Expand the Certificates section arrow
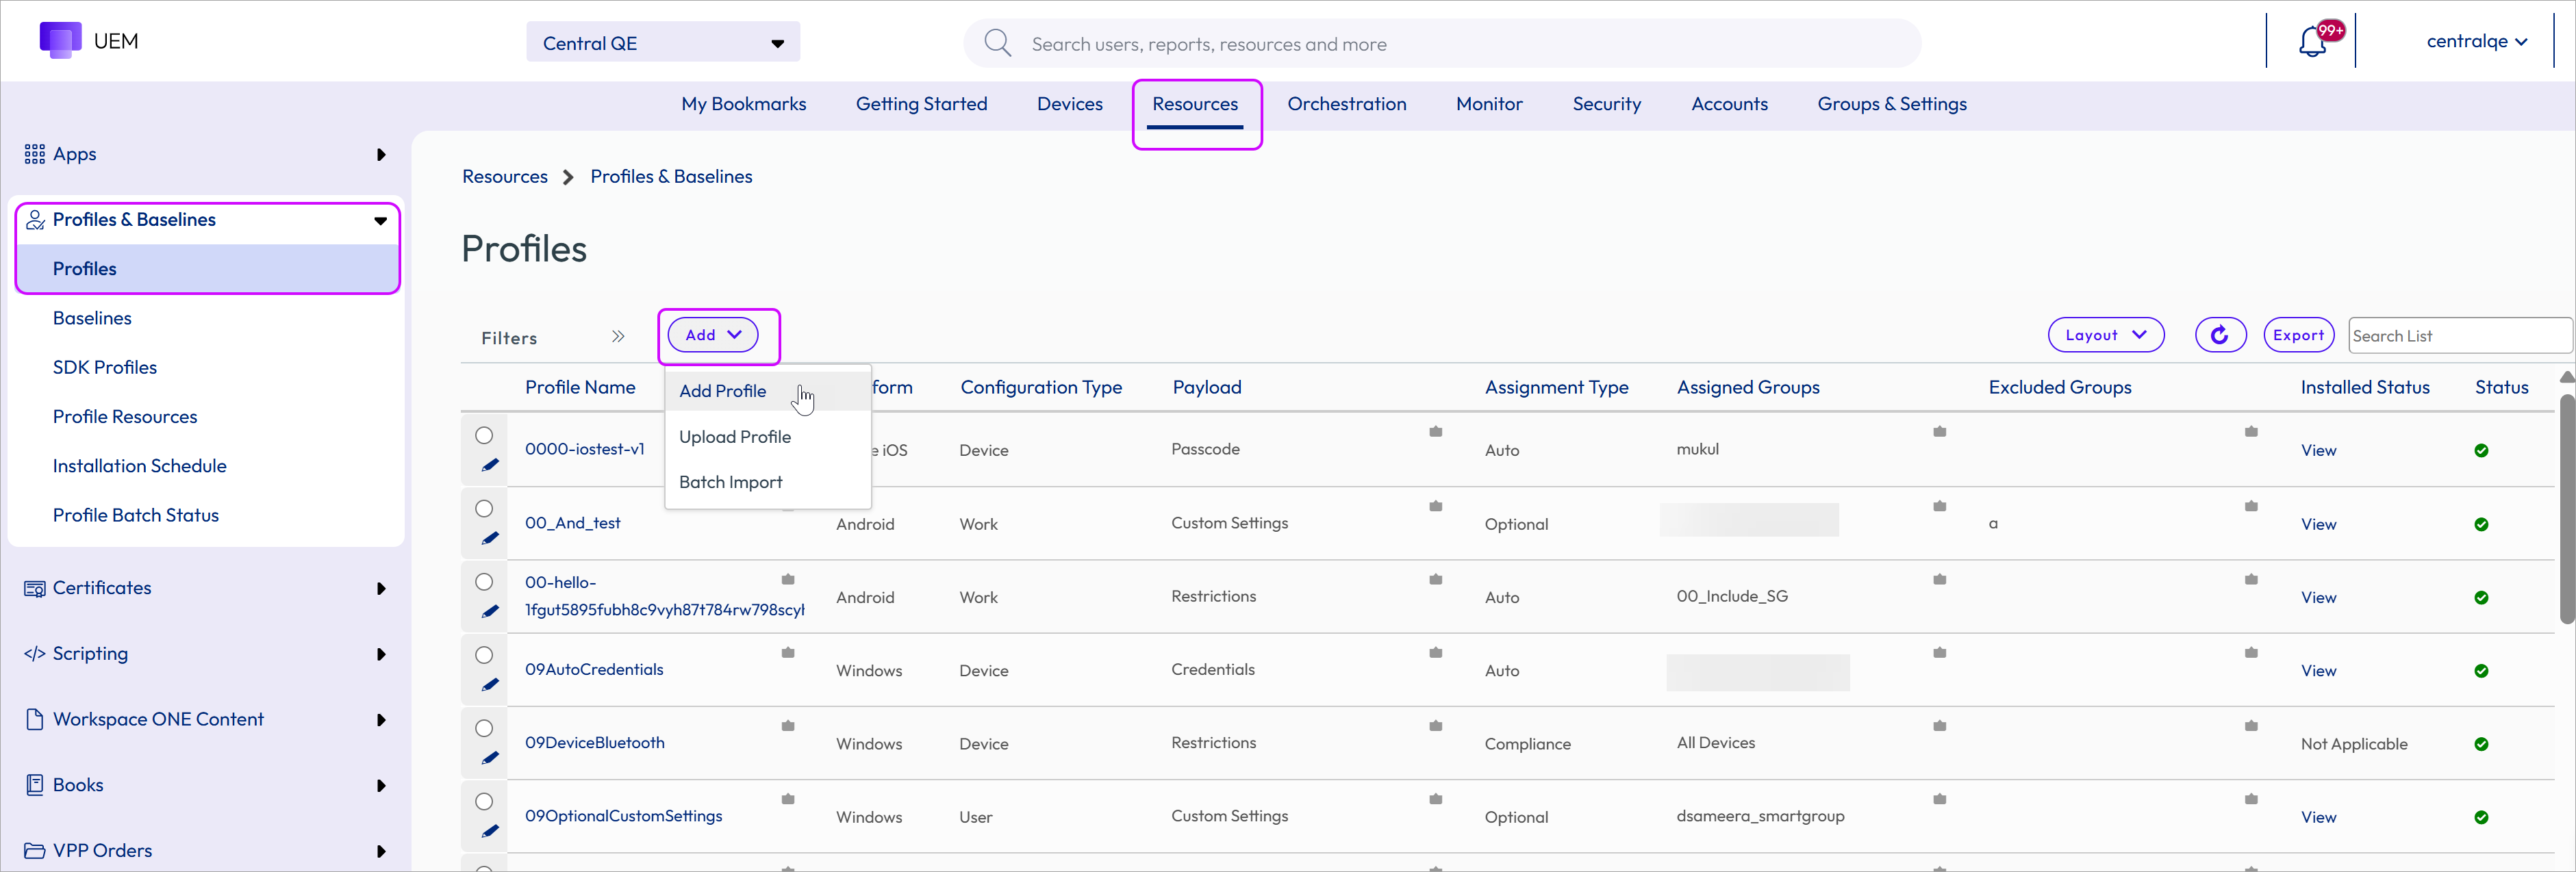 pos(381,589)
